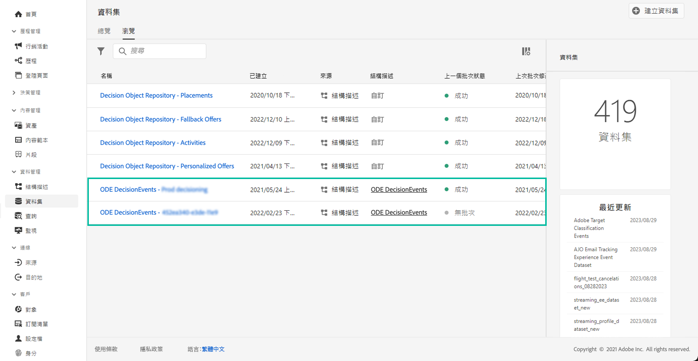Click schema icon in Activities row
The height and width of the screenshot is (361, 698).
coord(324,143)
